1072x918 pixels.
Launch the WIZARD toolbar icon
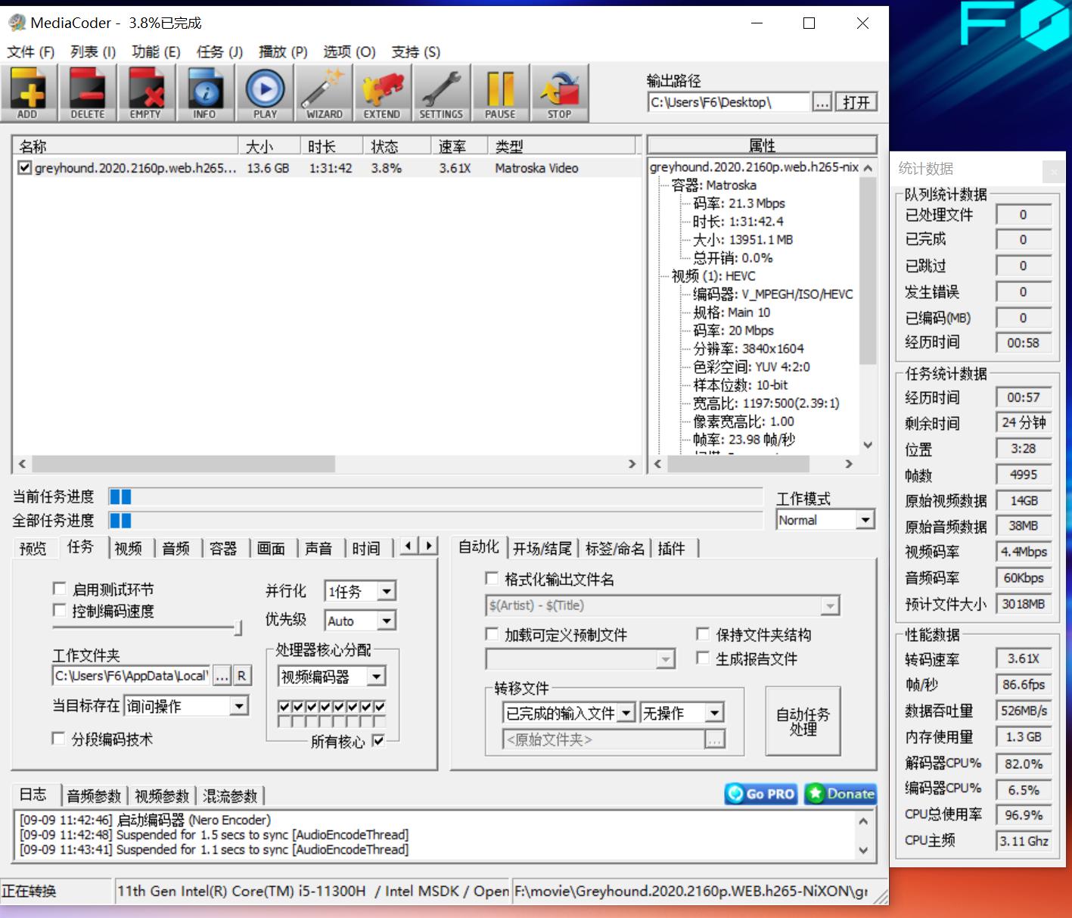(x=324, y=92)
